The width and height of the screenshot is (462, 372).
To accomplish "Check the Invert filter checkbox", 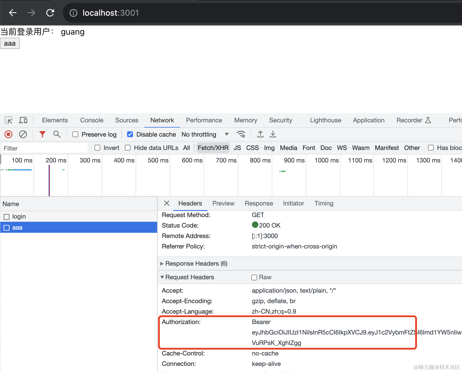I will (x=97, y=148).
